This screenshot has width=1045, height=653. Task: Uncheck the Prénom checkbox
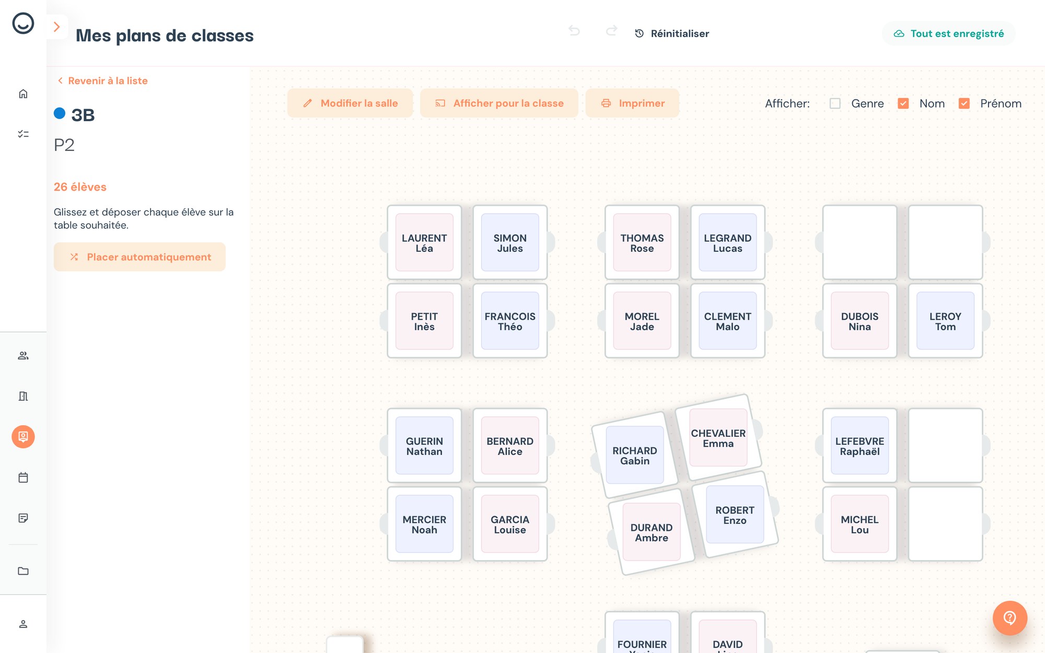[x=964, y=103]
